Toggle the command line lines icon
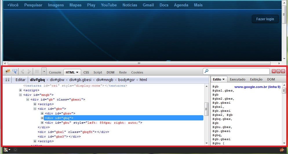 coord(37,71)
